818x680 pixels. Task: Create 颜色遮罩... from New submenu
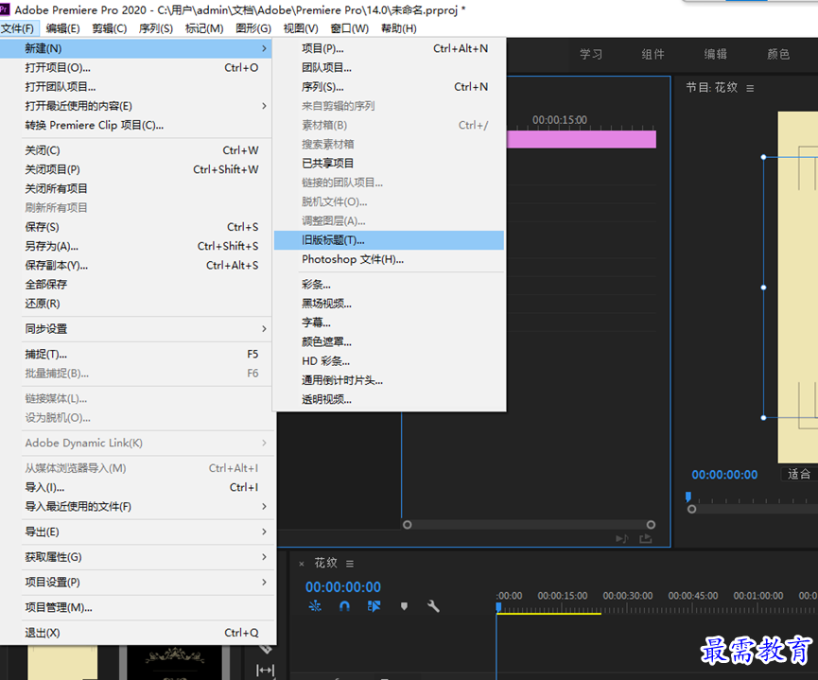click(390, 341)
